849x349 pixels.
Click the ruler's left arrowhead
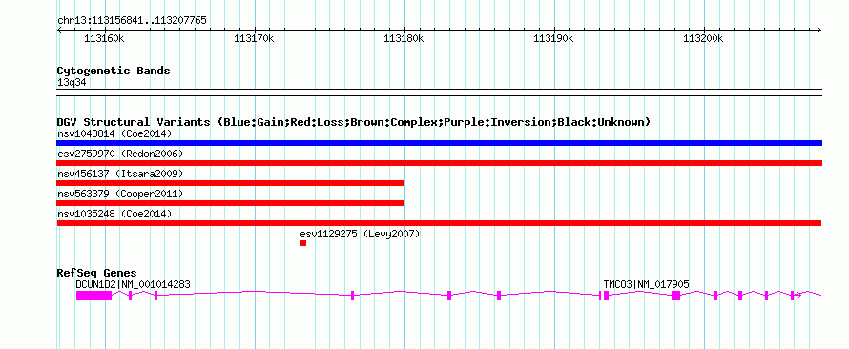tap(59, 30)
